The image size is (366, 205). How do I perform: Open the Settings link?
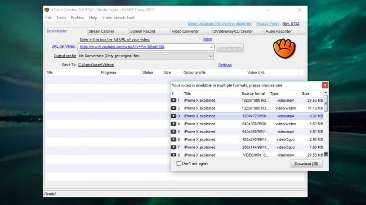pyautogui.click(x=225, y=65)
